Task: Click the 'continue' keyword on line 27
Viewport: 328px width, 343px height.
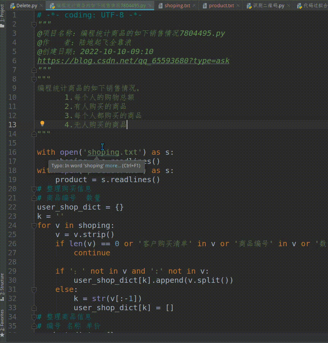Action: [92, 253]
